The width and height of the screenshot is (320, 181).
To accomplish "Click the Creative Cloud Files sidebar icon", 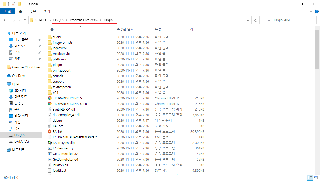I will pos(9,67).
